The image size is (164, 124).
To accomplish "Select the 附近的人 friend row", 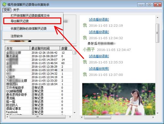I will 39,105.
